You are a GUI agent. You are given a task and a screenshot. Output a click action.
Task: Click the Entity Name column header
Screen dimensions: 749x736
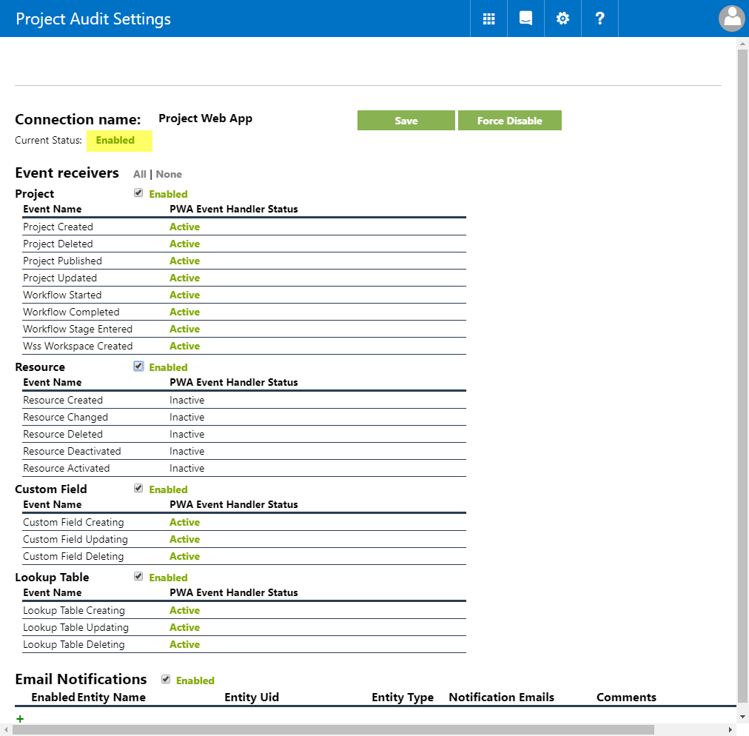click(111, 697)
